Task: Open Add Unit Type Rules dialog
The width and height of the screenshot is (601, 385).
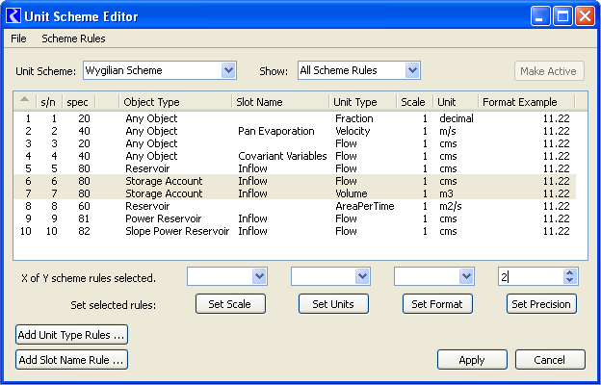Action: tap(71, 335)
